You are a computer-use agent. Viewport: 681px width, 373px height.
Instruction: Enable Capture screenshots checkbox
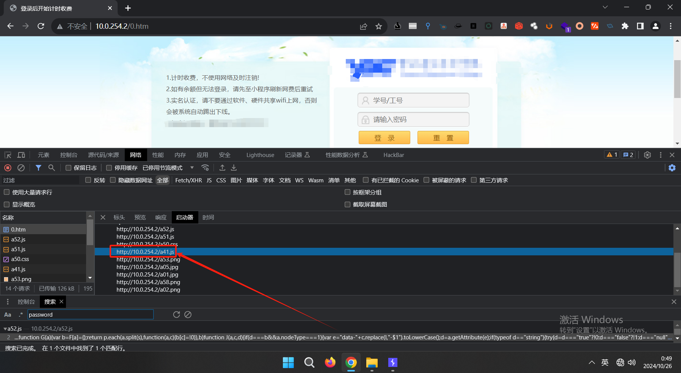(x=347, y=204)
